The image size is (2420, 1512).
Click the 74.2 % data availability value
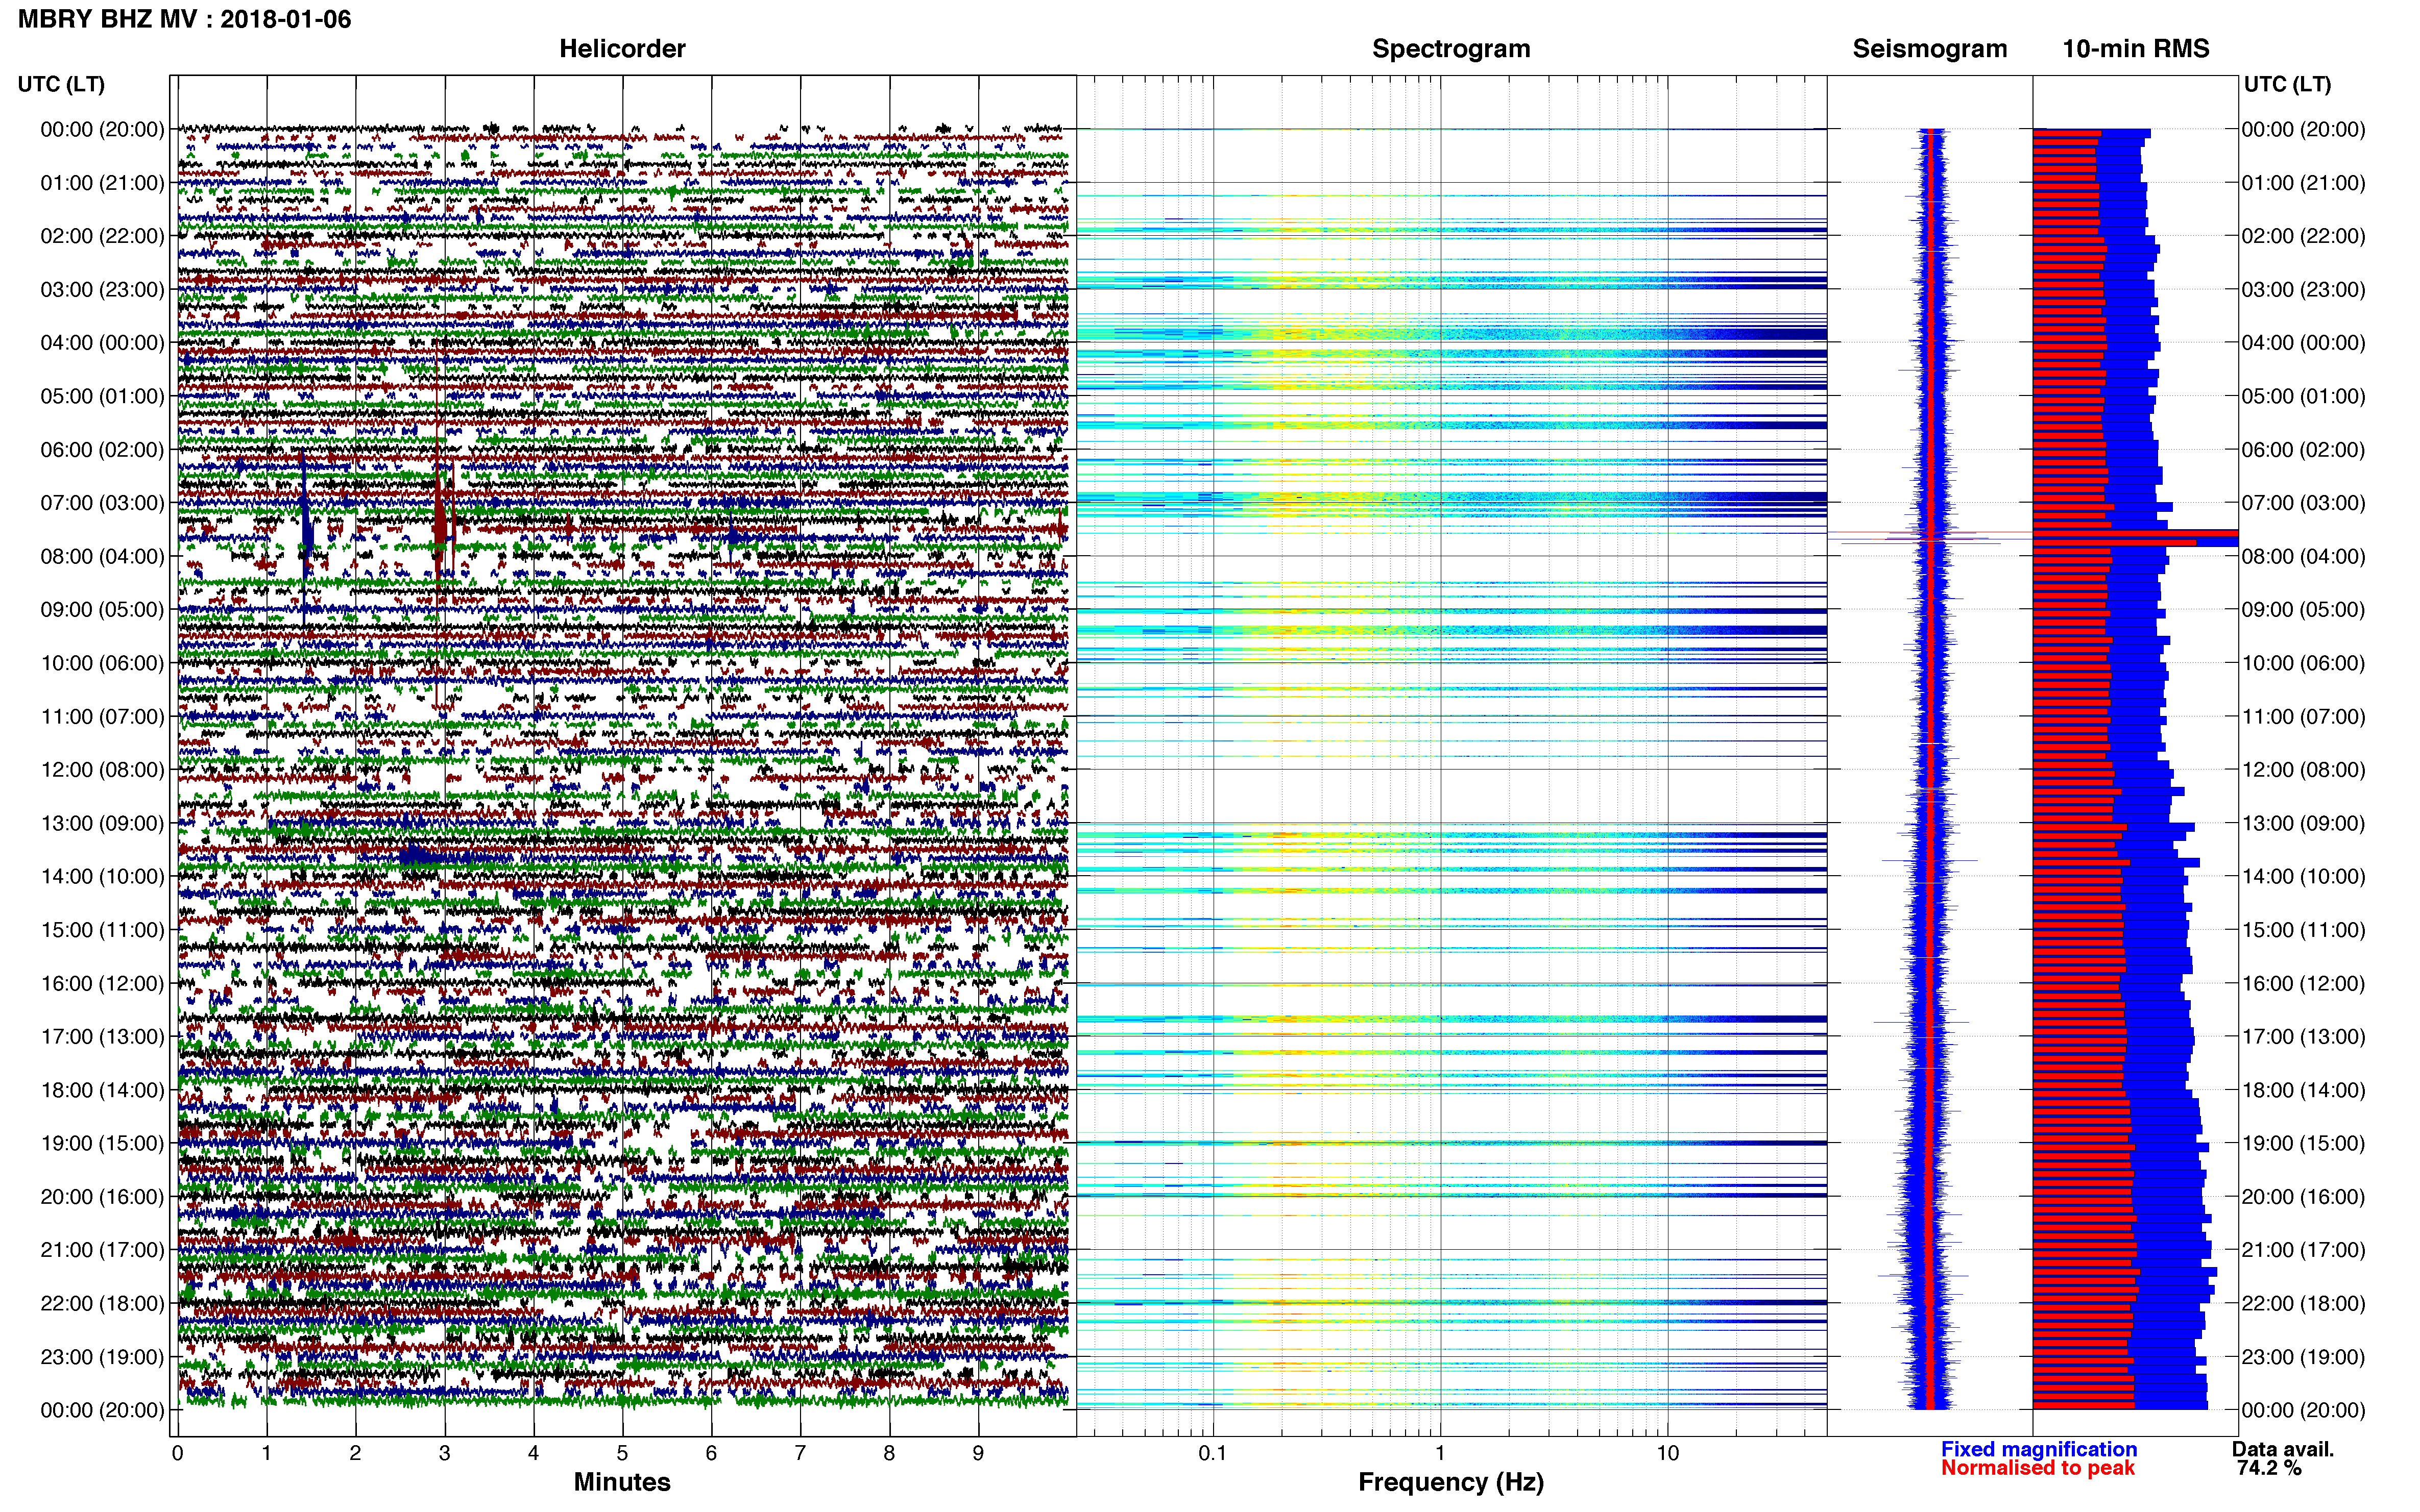click(2269, 1468)
